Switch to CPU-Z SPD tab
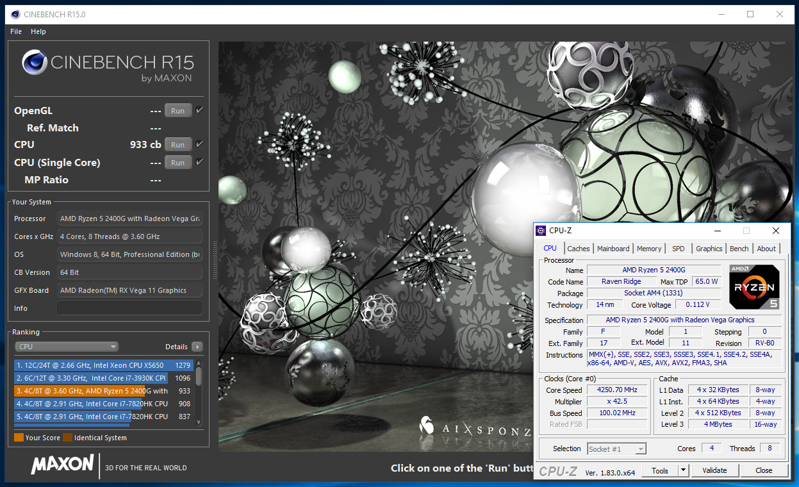 click(679, 249)
